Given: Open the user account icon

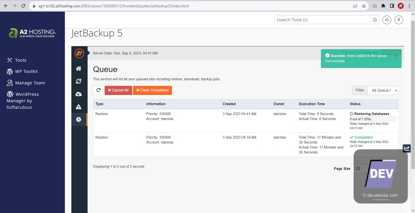Looking at the screenshot, I should click(x=399, y=20).
